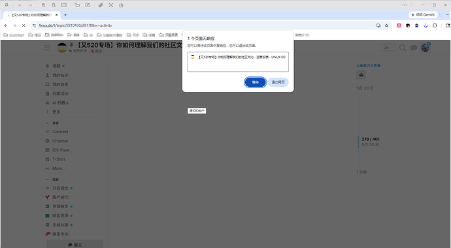This screenshot has height=248, width=451.
Task: Open the user avatar menu
Action: (425, 48)
